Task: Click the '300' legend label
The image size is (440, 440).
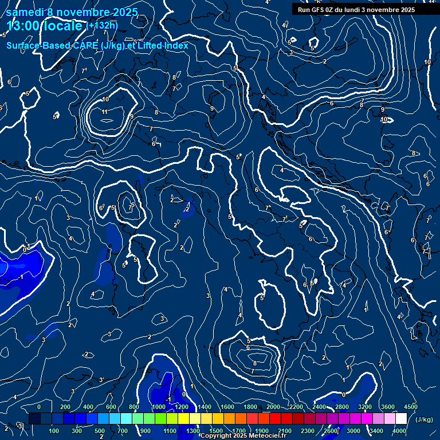Action: tap(77, 431)
